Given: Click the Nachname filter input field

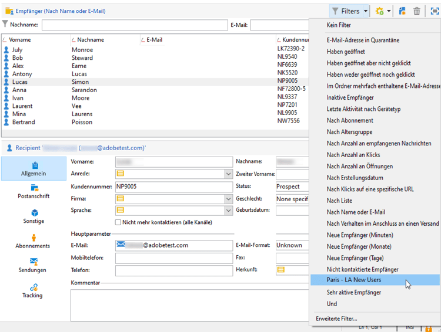Looking at the screenshot, I should (135, 25).
